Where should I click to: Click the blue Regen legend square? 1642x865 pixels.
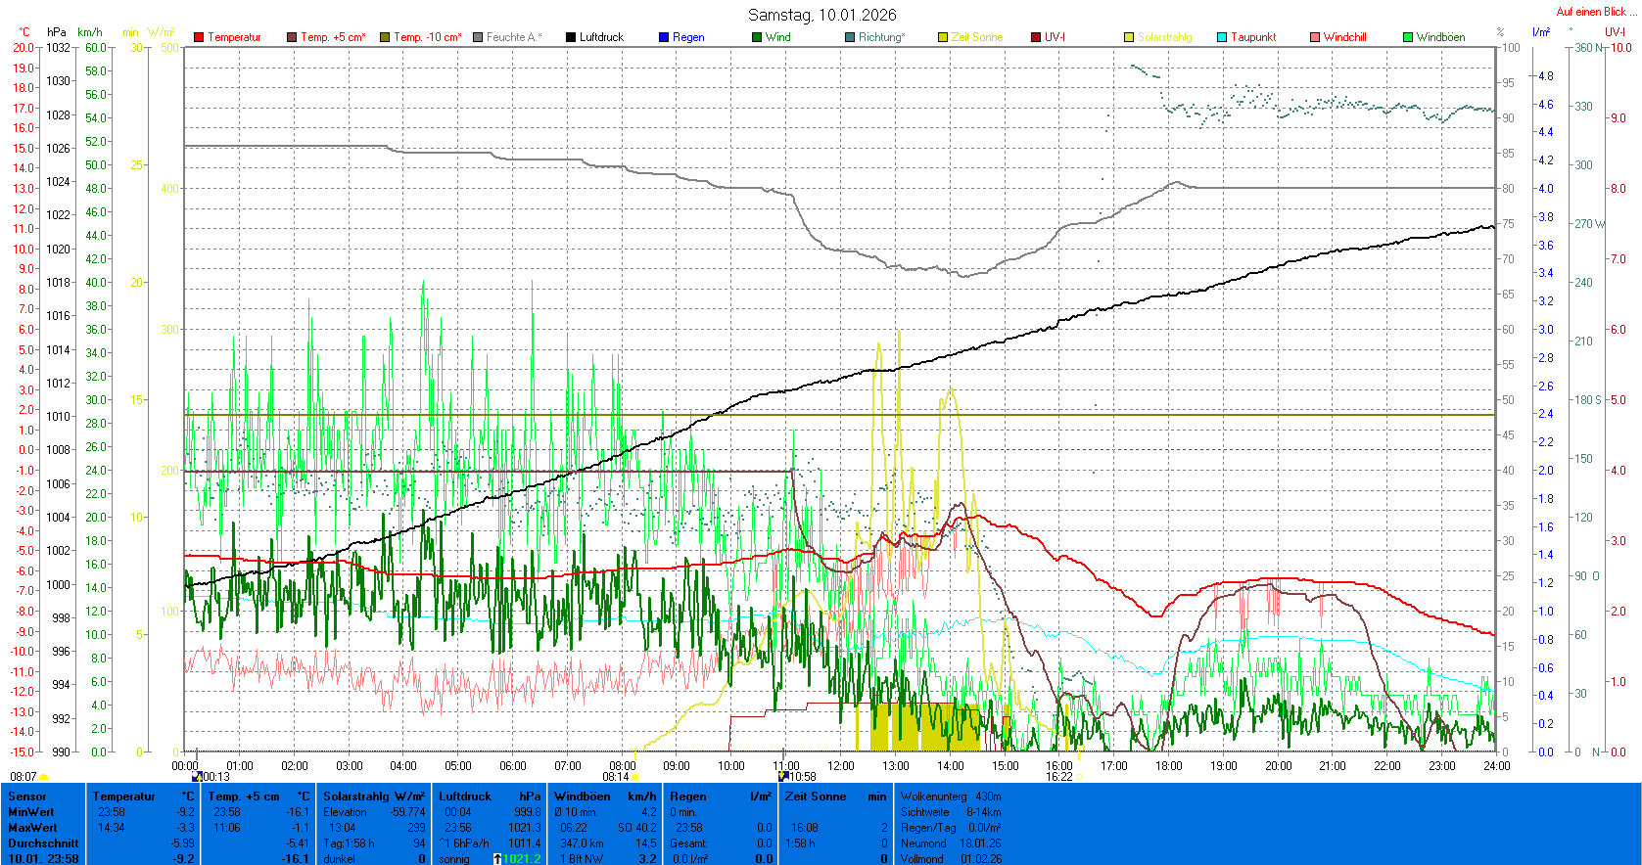(664, 37)
